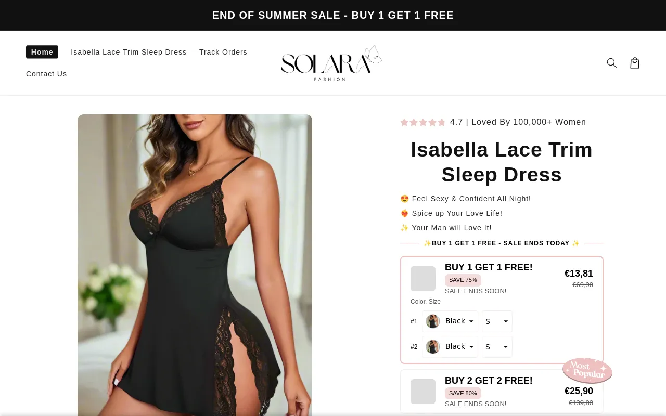Image resolution: width=666 pixels, height=416 pixels.
Task: Open the #2 color dropdown showing Black
Action: (450, 347)
